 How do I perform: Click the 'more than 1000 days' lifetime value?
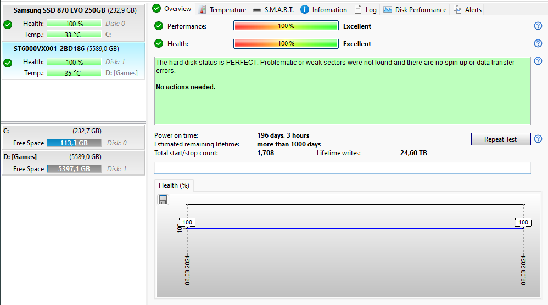[289, 144]
